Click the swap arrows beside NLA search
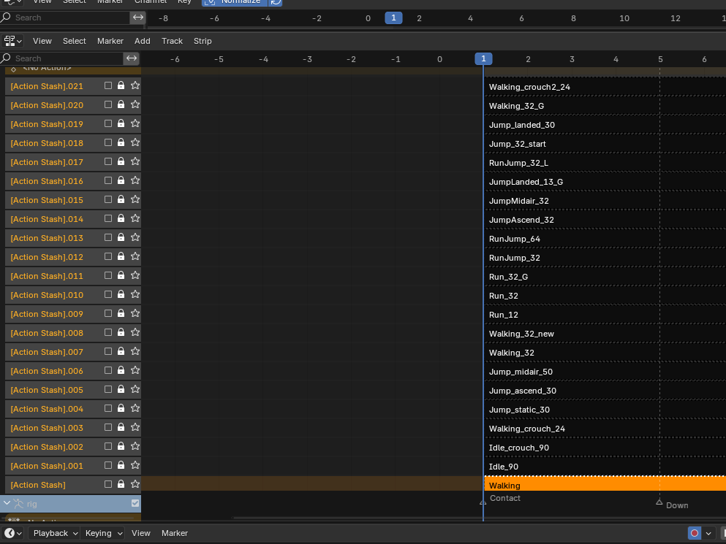The width and height of the screenshot is (726, 544). pos(132,58)
